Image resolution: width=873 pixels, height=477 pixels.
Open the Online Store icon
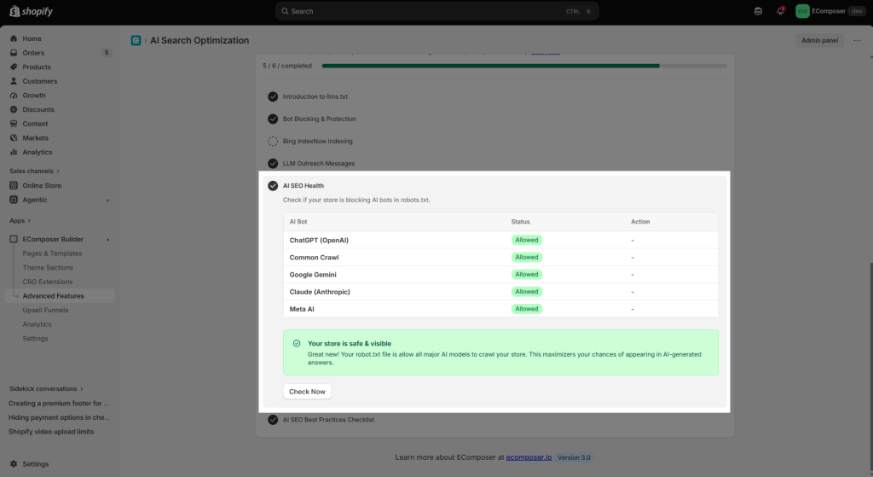tap(14, 185)
